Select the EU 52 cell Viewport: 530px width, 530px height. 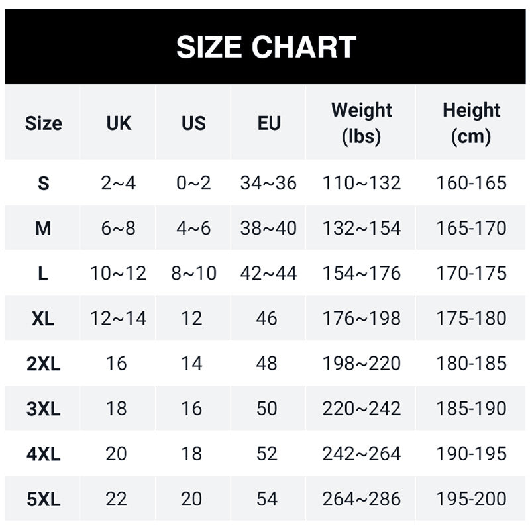pyautogui.click(x=267, y=454)
